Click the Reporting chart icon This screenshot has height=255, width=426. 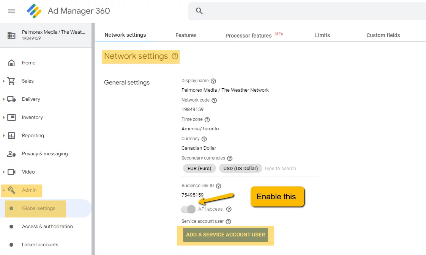point(11,136)
